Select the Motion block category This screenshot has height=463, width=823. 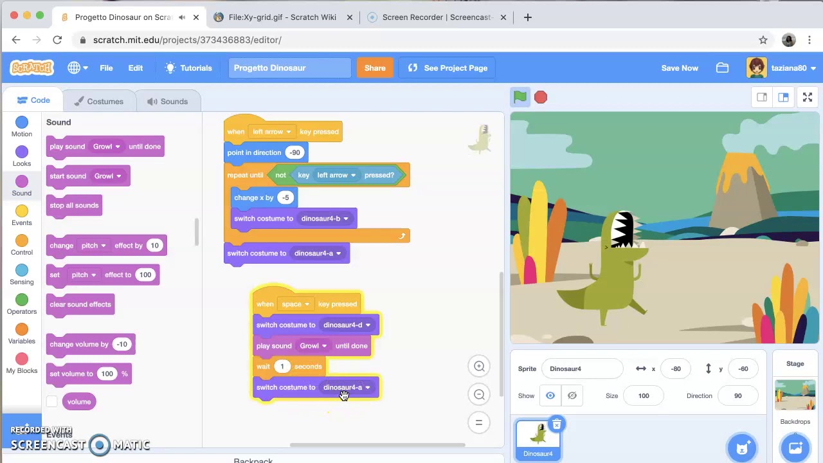pos(22,127)
